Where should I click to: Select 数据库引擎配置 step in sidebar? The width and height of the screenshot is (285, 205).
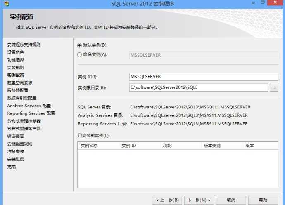[x=22, y=98]
